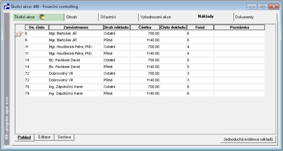Click the Poznámka column header
This screenshot has width=283, height=151.
pos(239,28)
